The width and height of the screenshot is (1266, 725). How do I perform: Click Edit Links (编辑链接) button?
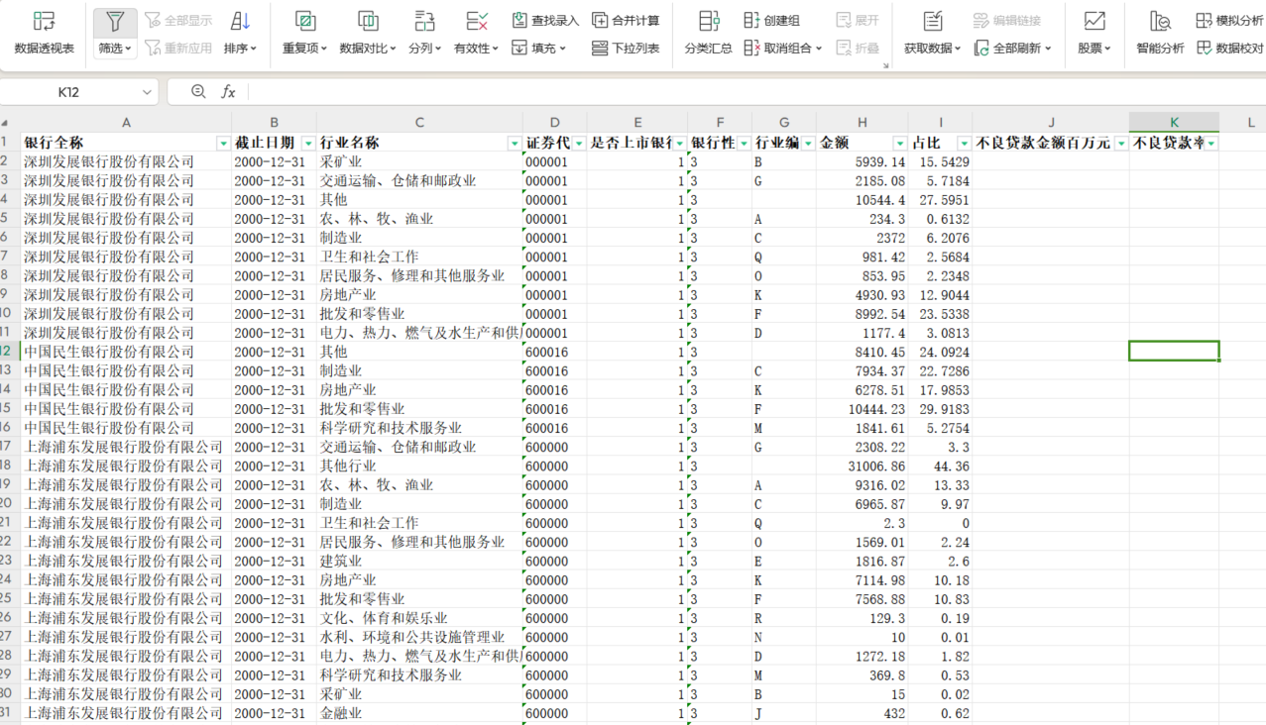tap(1007, 20)
